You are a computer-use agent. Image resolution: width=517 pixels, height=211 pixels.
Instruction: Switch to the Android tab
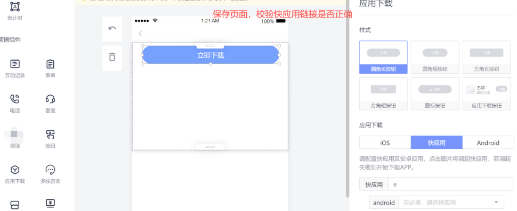pyautogui.click(x=488, y=142)
